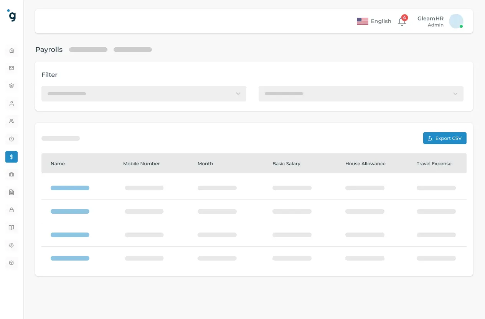Expand the second Filter dropdown
This screenshot has height=319, width=485.
(361, 94)
